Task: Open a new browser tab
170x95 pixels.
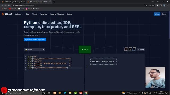Action: coord(54,2)
